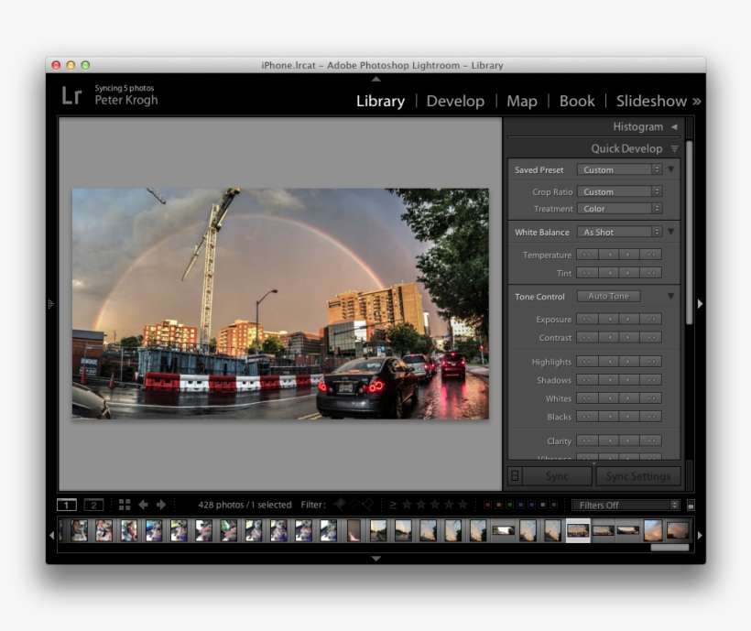The width and height of the screenshot is (751, 631).
Task: Collapse the Tone Control section
Action: [x=670, y=297]
